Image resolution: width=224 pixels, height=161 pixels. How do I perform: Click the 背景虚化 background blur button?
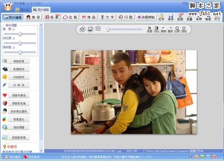(x=19, y=119)
